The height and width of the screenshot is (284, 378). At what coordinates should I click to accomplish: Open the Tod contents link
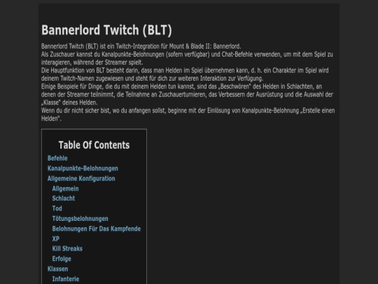[57, 208]
